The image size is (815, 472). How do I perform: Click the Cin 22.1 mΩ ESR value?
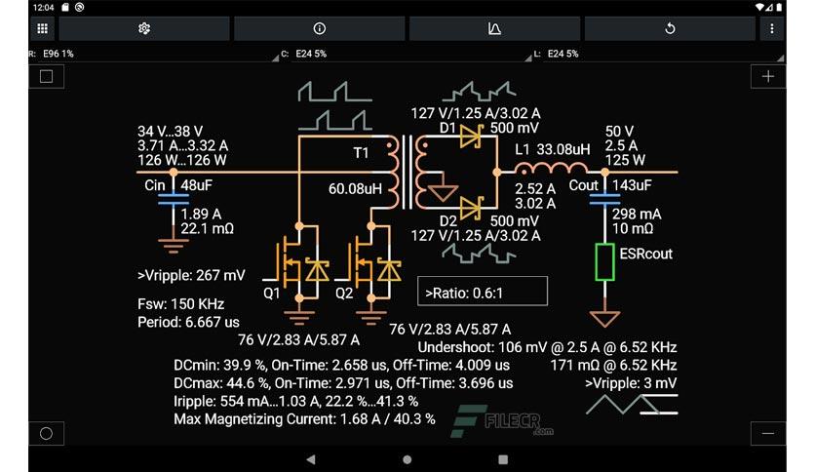[x=207, y=229]
